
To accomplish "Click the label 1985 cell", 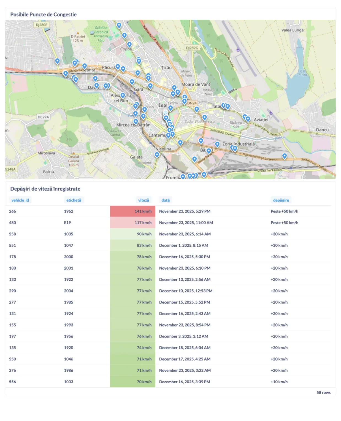I will (x=69, y=302).
